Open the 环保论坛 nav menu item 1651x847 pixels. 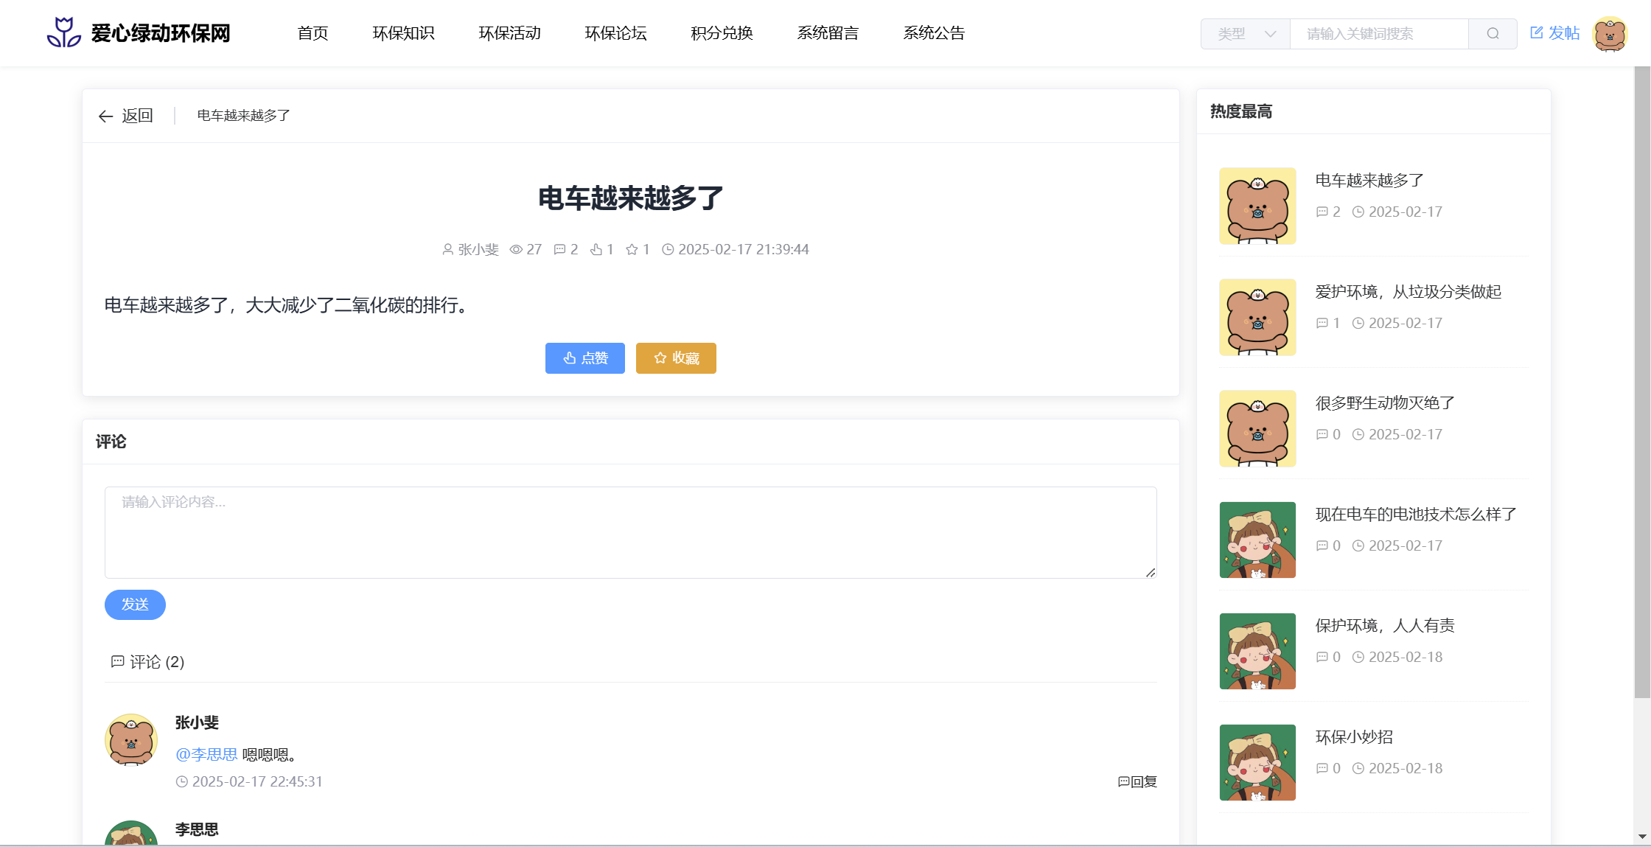click(x=615, y=33)
